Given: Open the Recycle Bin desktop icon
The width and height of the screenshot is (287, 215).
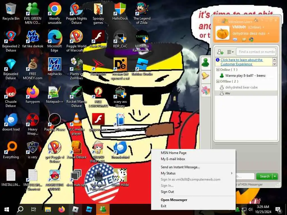Looking at the screenshot, I should (11, 11).
